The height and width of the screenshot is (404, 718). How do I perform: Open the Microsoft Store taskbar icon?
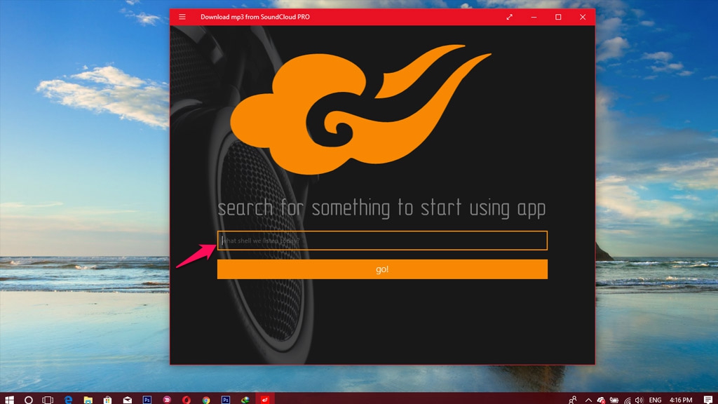(x=107, y=400)
